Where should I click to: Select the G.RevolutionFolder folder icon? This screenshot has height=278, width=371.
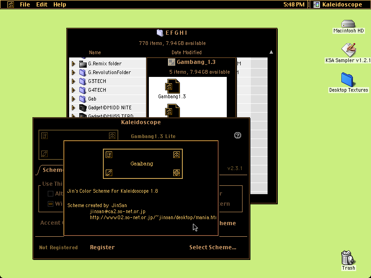pos(83,73)
